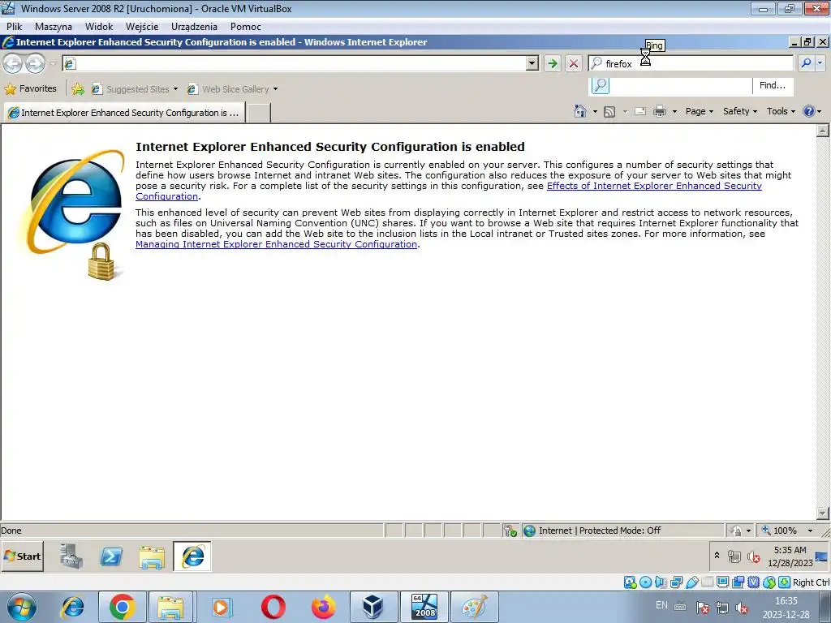Open the Web Slice Gallery dropdown
The image size is (831, 623).
(233, 89)
